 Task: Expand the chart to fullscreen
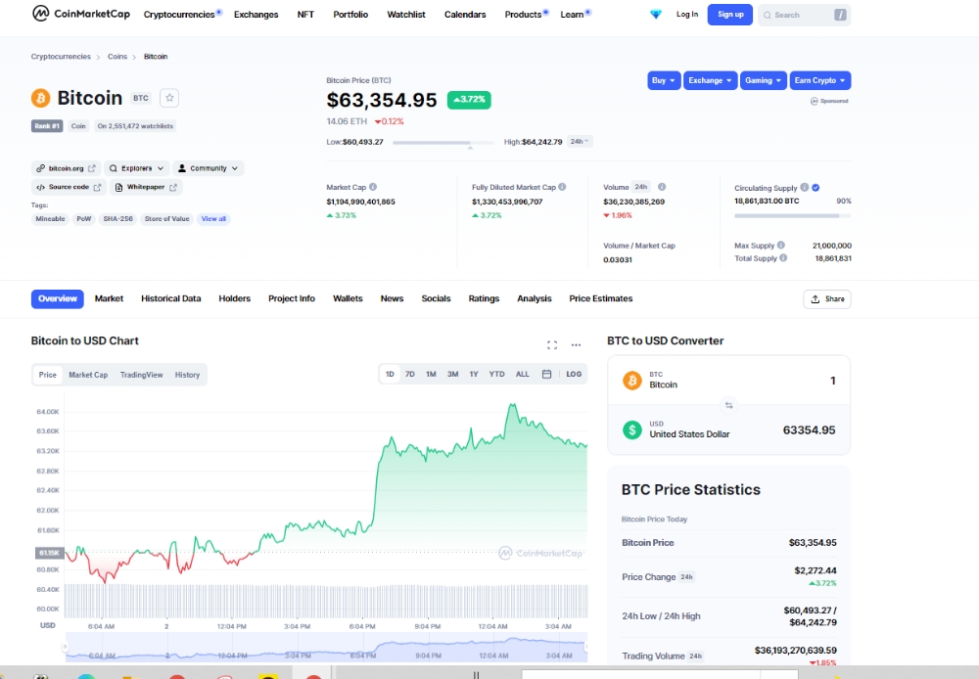click(552, 344)
